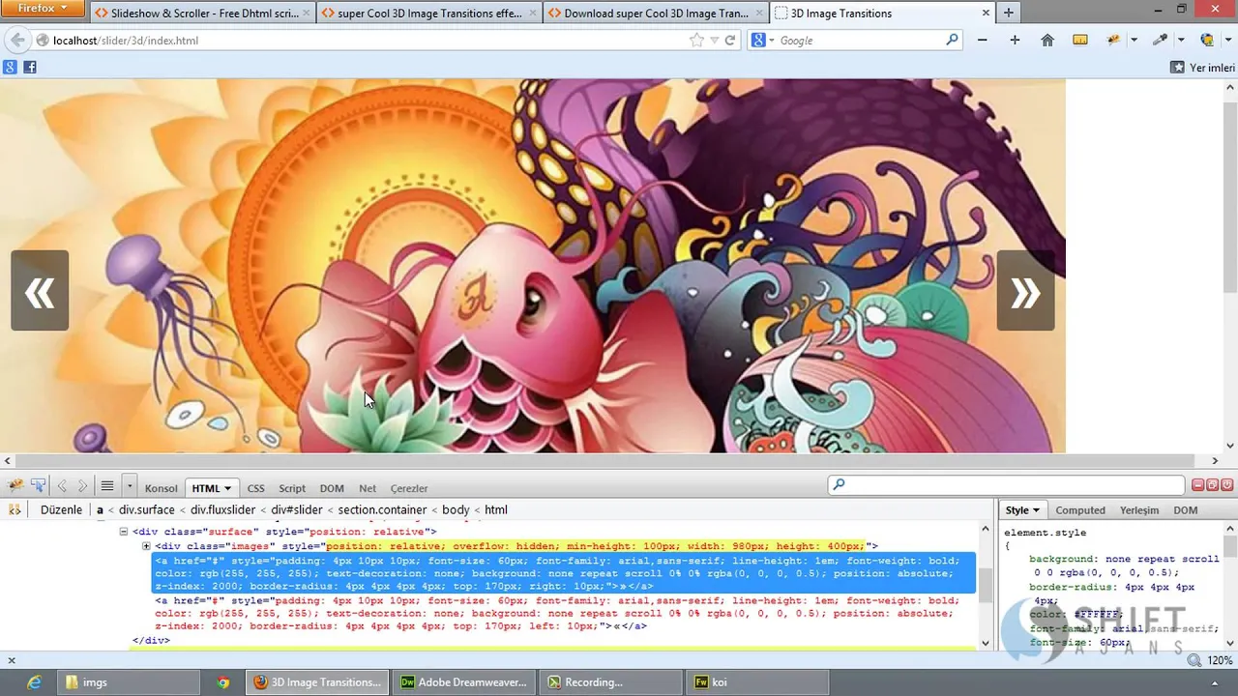Click the next slide double-arrow button
Image resolution: width=1238 pixels, height=696 pixels.
(x=1025, y=291)
